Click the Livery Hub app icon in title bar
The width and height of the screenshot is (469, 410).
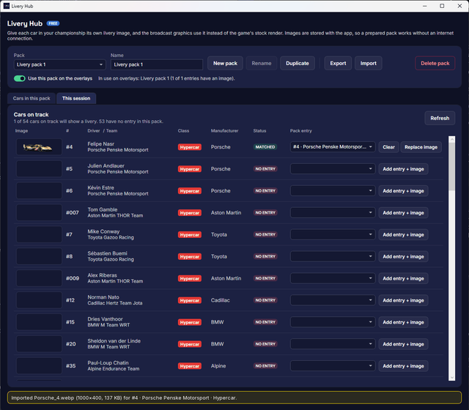click(7, 6)
